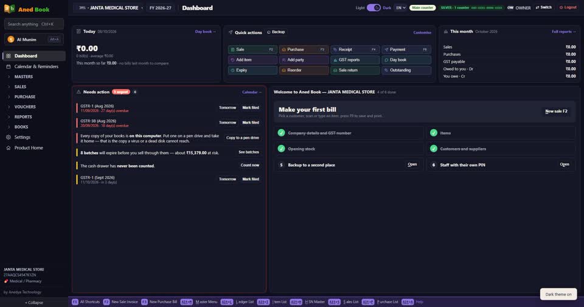Open Product Home from the sidebar
Screen dimensions: 584x307
(x=34, y=148)
